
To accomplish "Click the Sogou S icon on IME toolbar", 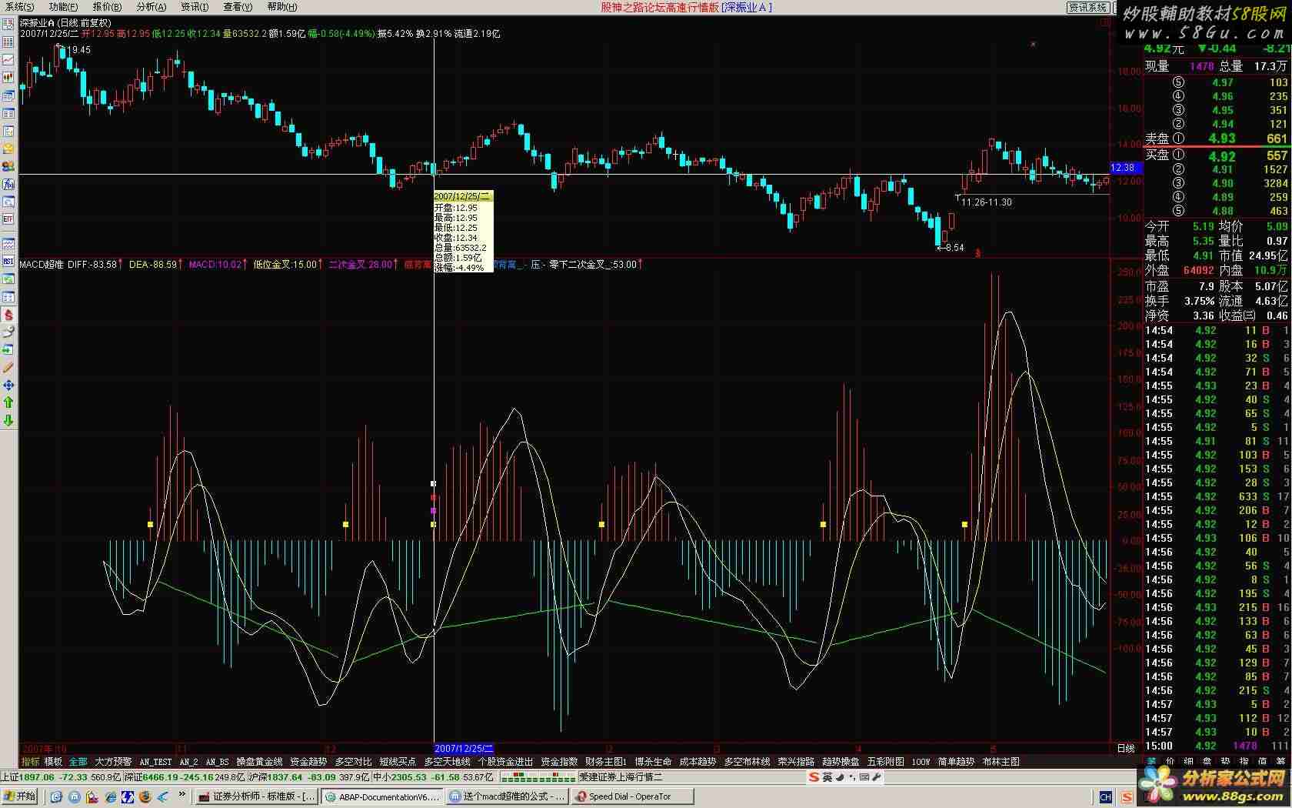I will coord(813,777).
